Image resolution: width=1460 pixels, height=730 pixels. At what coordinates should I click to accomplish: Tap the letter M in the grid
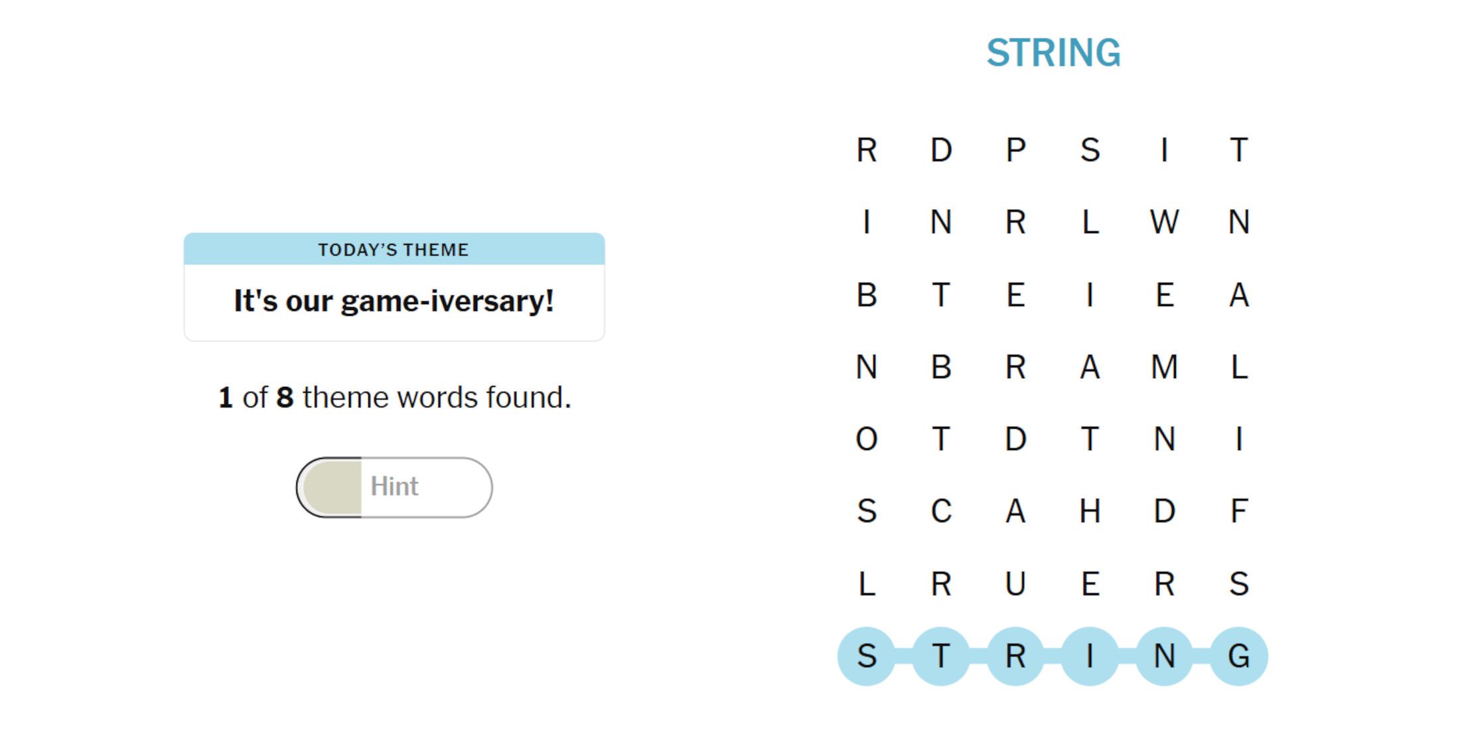coord(1164,367)
